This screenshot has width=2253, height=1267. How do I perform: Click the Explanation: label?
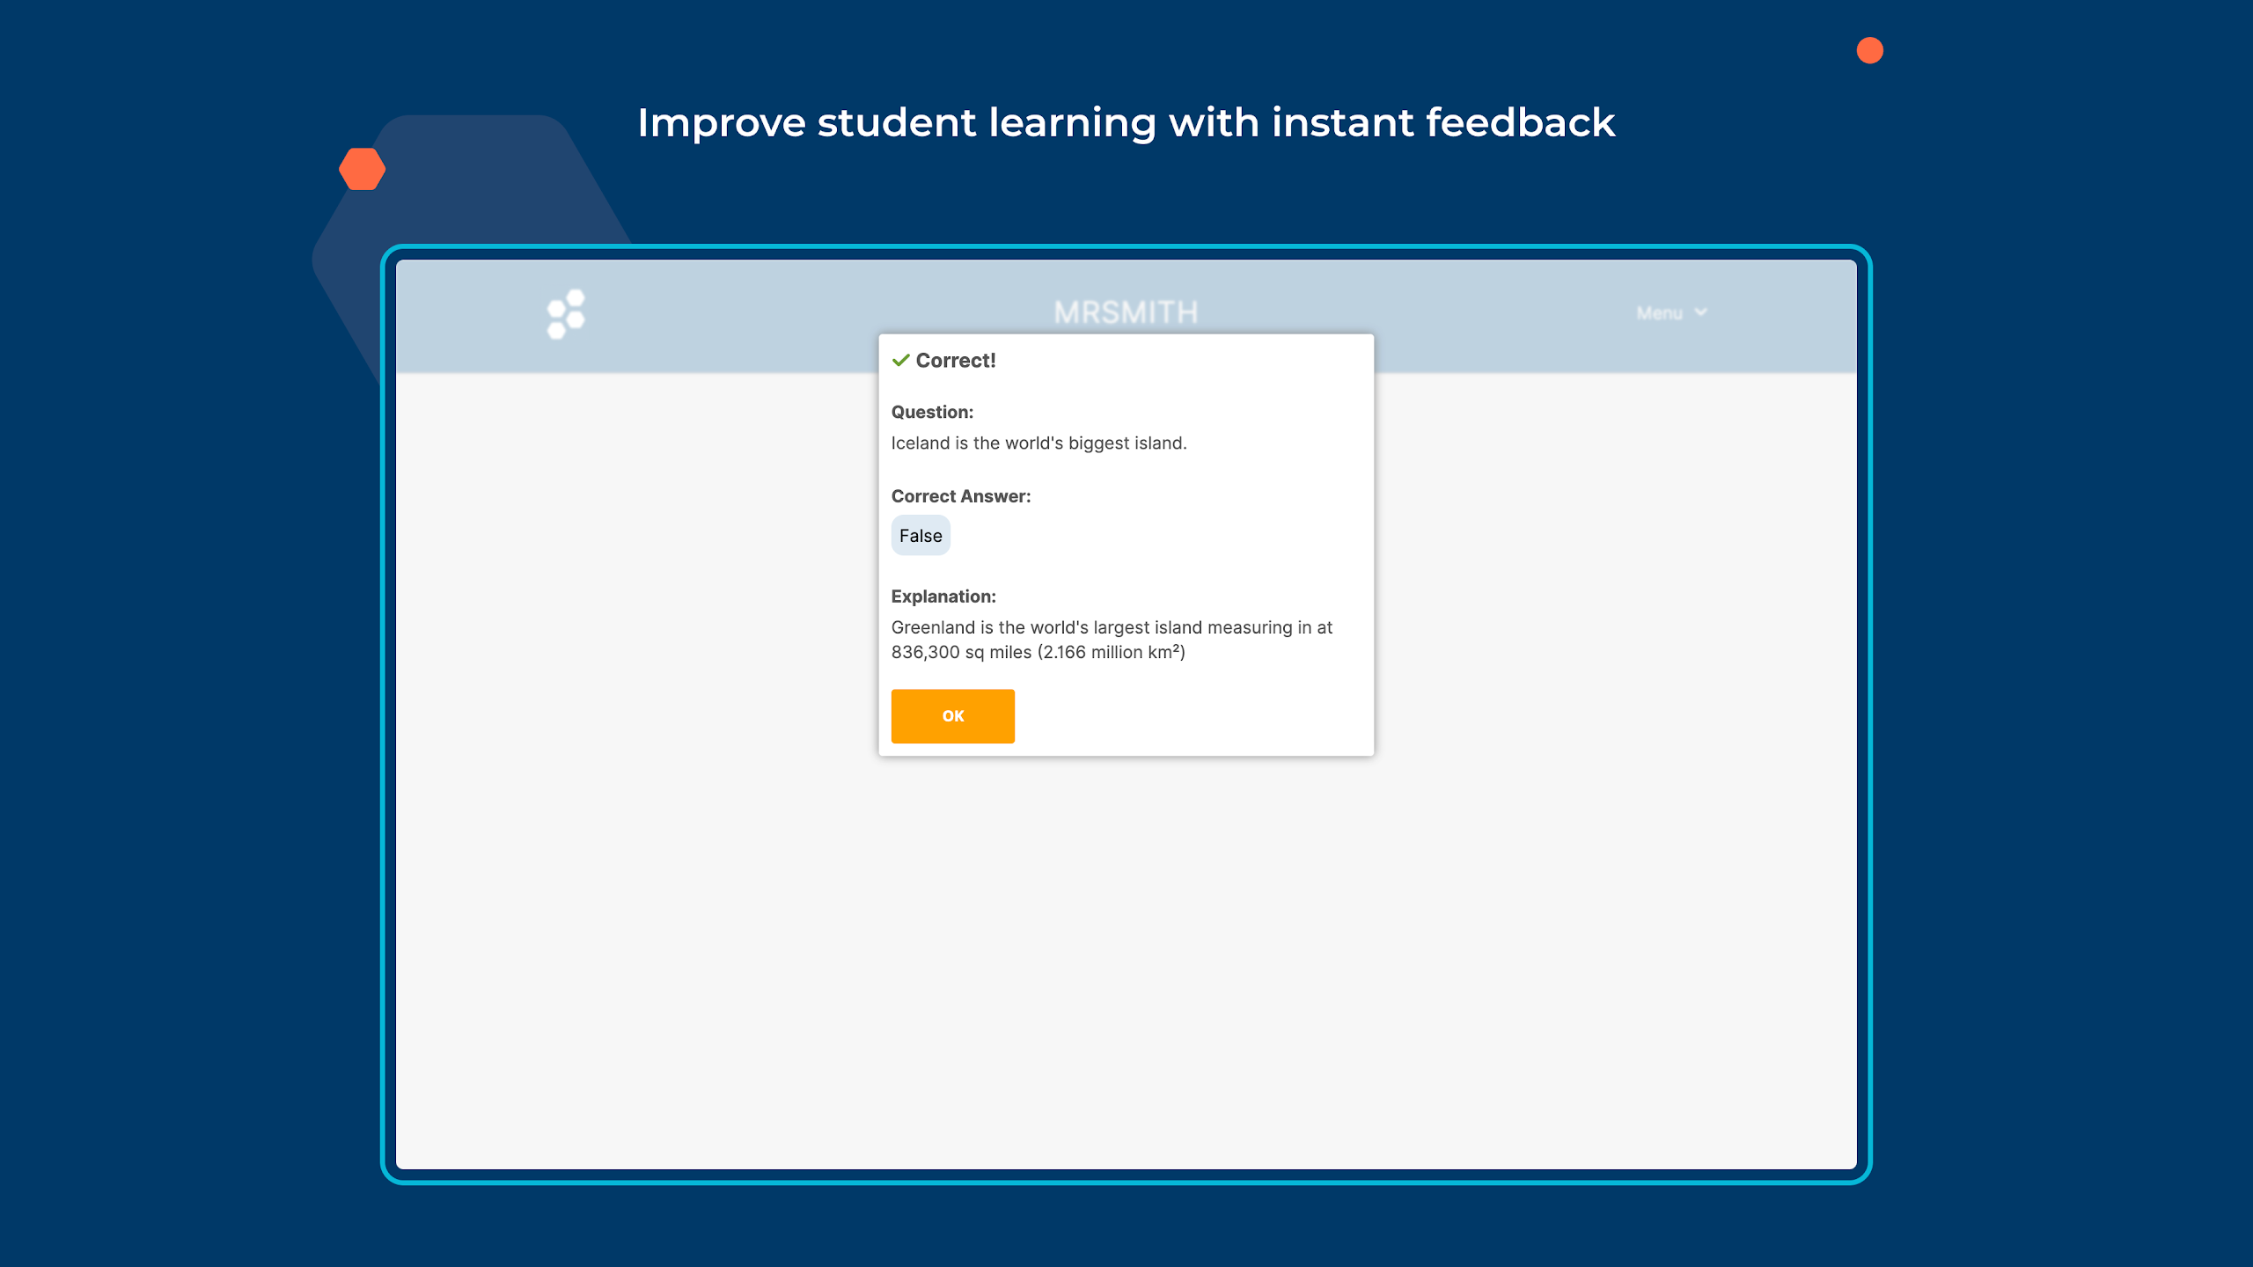tap(943, 597)
